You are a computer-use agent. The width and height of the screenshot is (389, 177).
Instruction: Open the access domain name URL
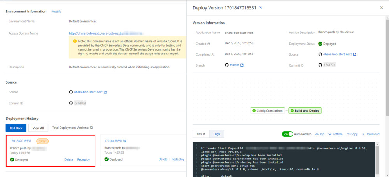tap(105, 33)
